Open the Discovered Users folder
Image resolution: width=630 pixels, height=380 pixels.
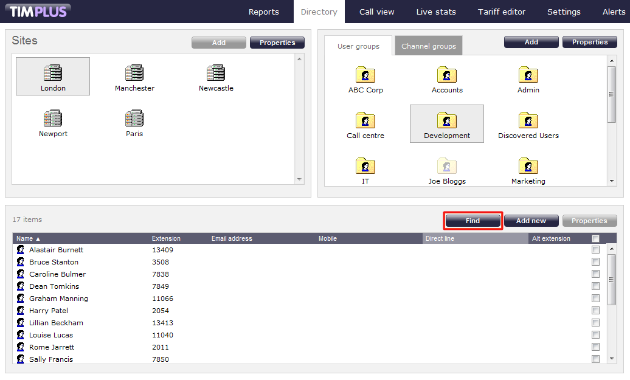click(528, 120)
